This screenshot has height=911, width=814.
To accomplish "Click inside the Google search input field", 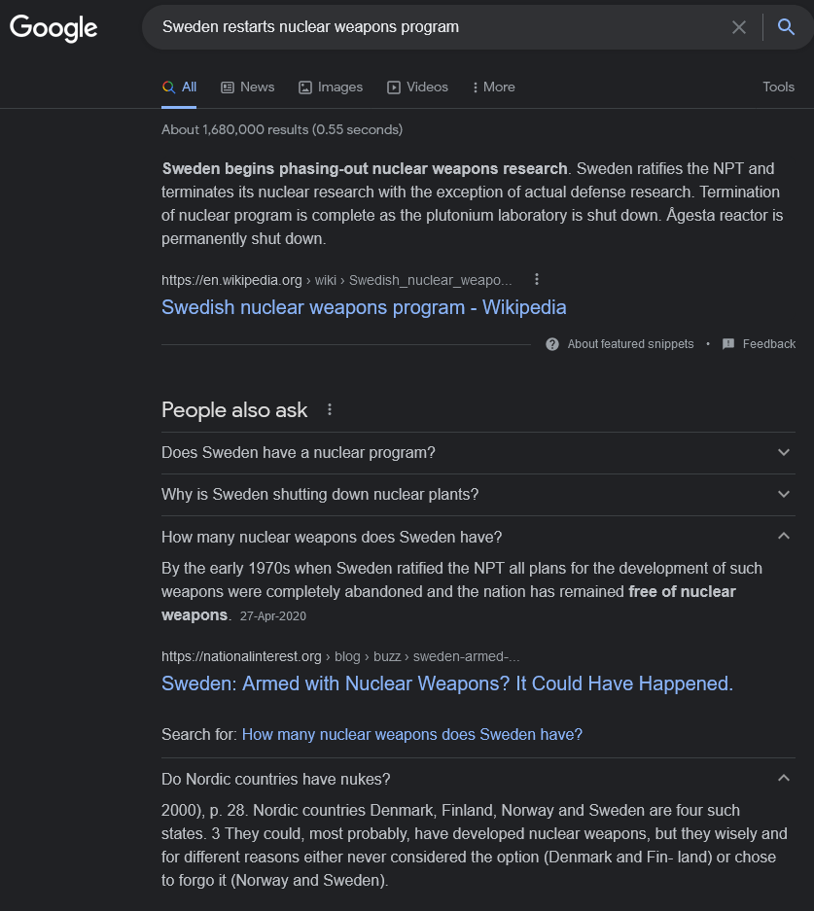I will click(438, 27).
